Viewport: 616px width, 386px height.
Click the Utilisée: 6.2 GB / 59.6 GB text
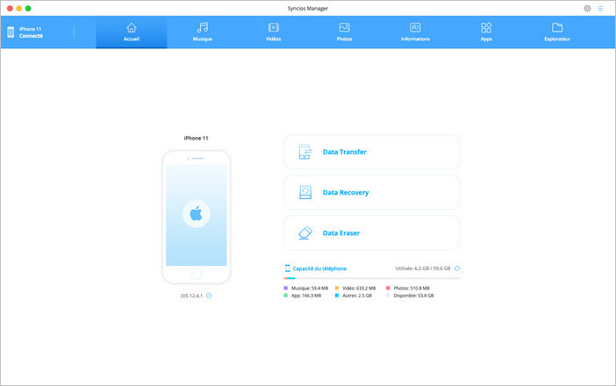click(423, 268)
